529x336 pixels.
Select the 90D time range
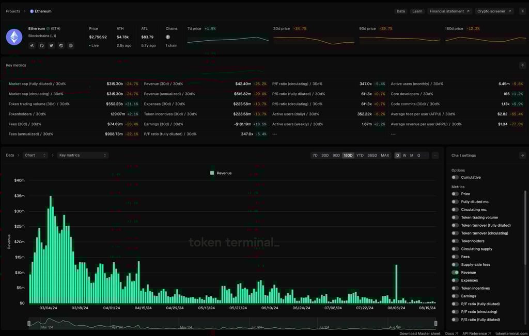pos(336,155)
